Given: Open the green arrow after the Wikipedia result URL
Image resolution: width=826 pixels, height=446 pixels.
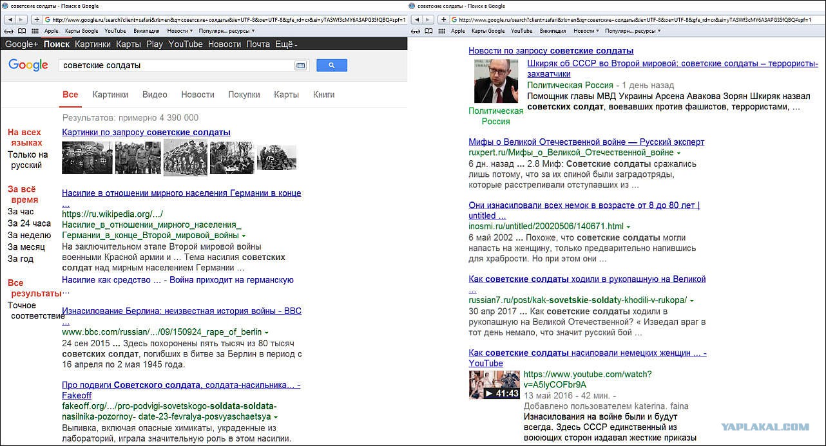Looking at the screenshot, I should click(x=244, y=236).
